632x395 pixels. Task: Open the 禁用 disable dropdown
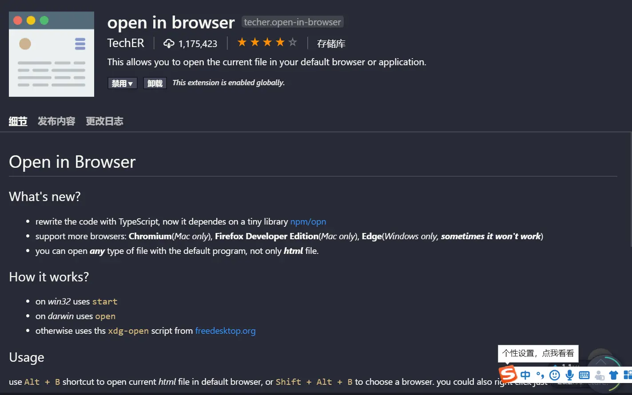coord(122,83)
